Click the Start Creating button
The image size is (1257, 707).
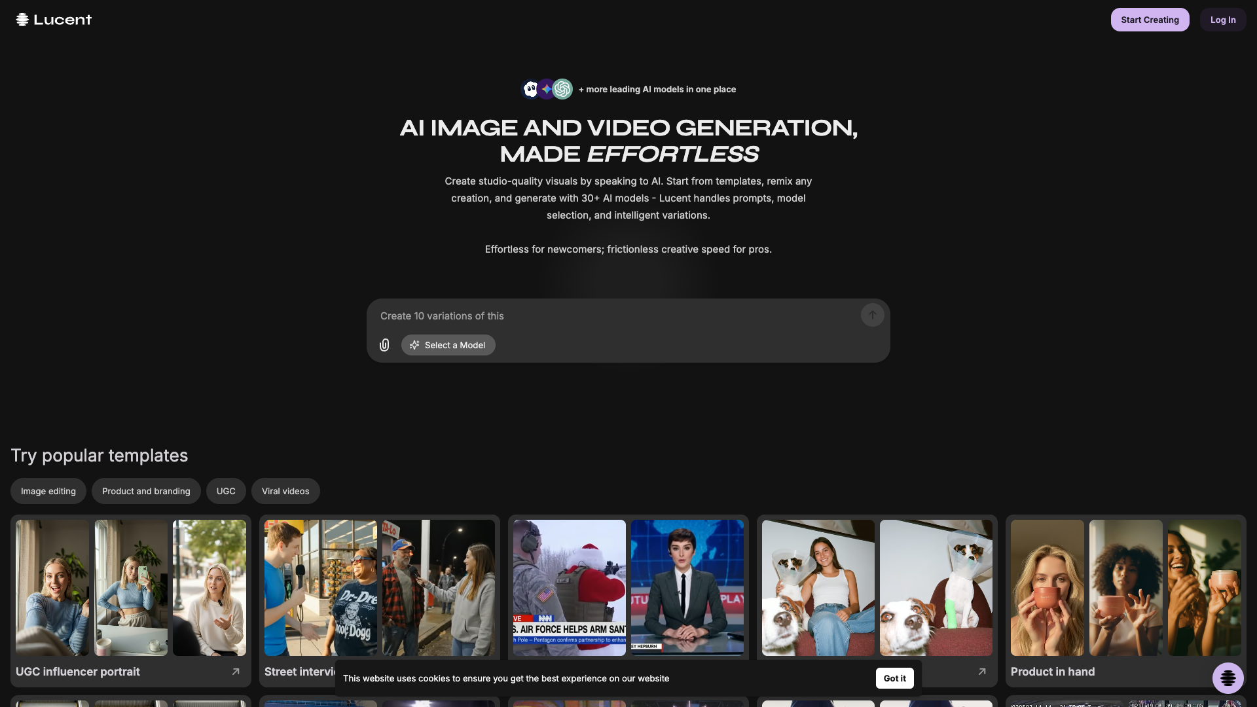pyautogui.click(x=1150, y=20)
